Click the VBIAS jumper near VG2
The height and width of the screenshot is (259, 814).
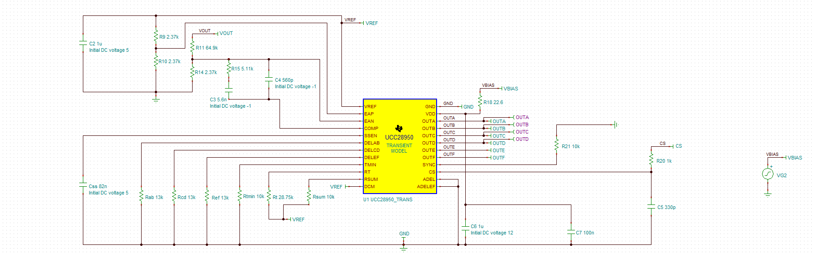point(793,158)
